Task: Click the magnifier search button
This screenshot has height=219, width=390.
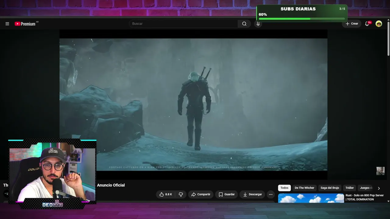Action: click(x=244, y=24)
